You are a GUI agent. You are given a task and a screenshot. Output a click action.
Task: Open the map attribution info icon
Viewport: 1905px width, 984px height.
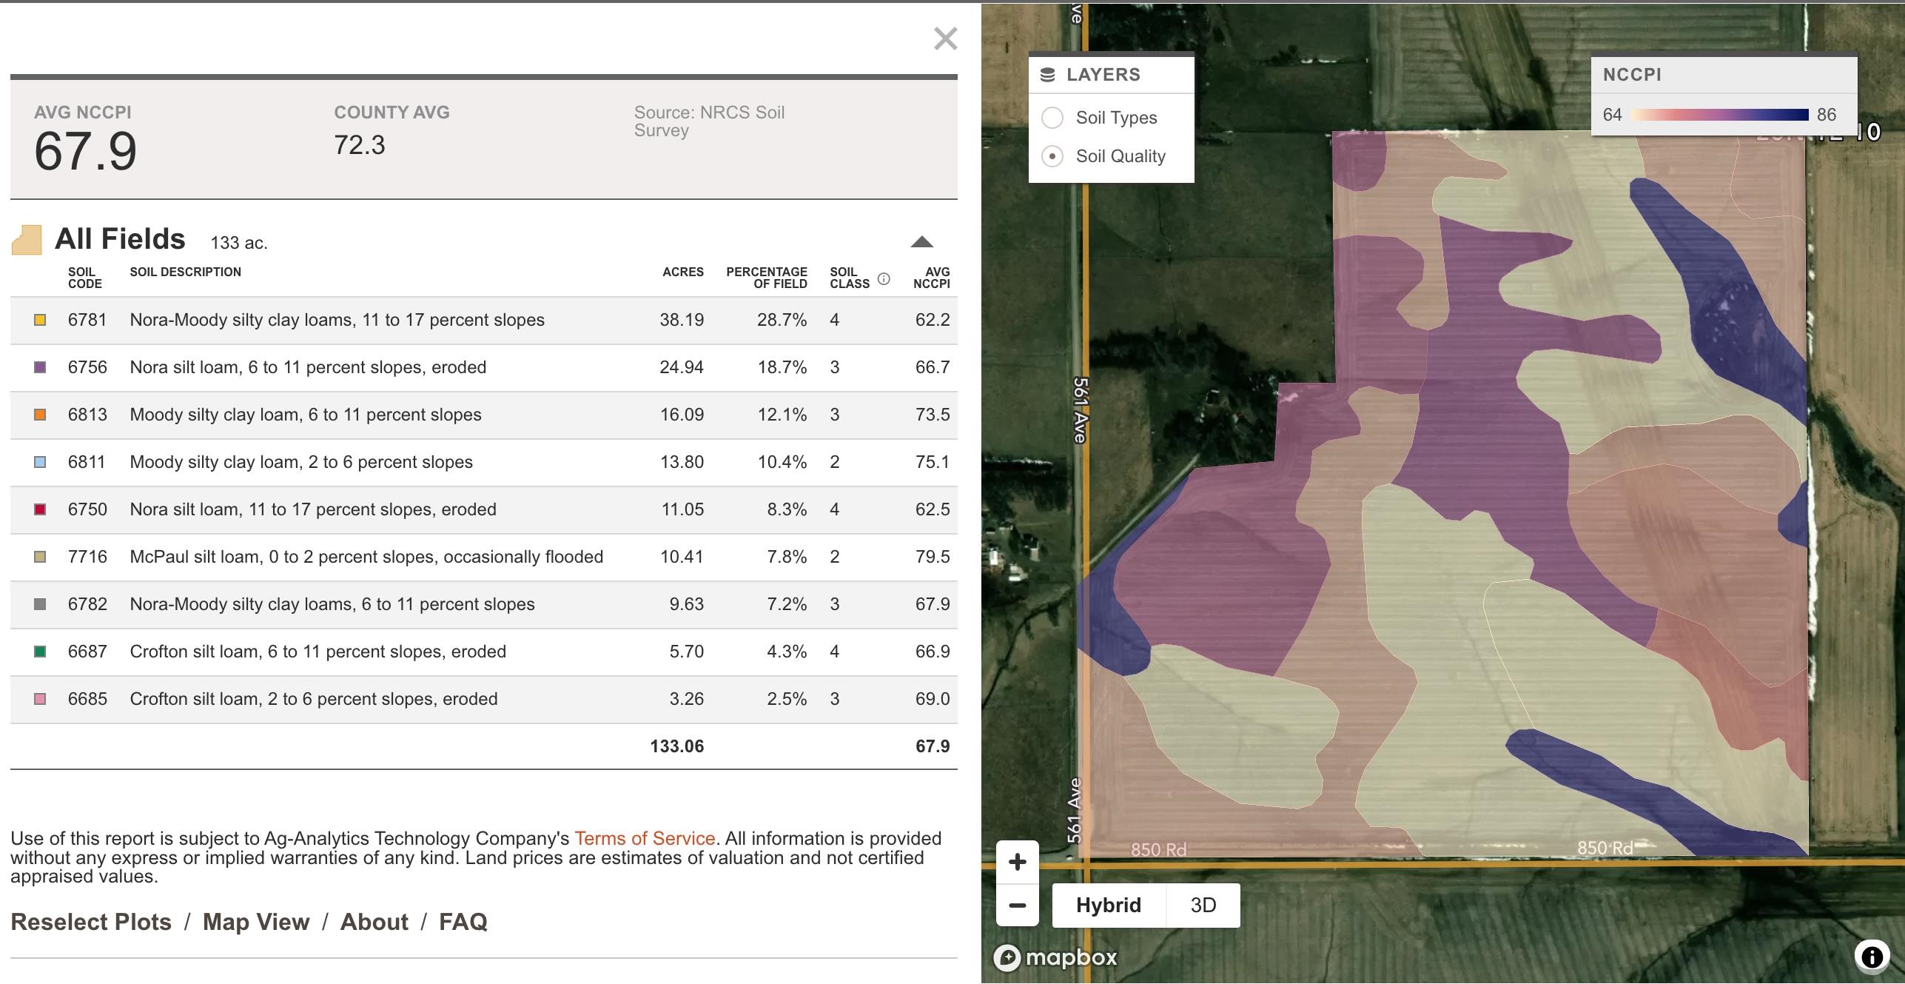coord(1872,957)
